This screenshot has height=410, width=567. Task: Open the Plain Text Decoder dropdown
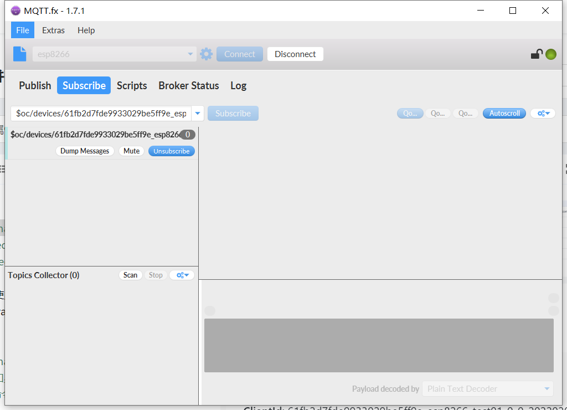coord(488,388)
